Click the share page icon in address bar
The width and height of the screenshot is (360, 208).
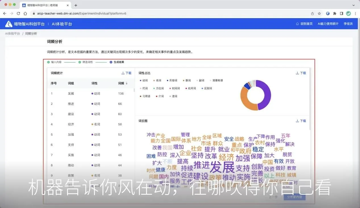[313, 13]
